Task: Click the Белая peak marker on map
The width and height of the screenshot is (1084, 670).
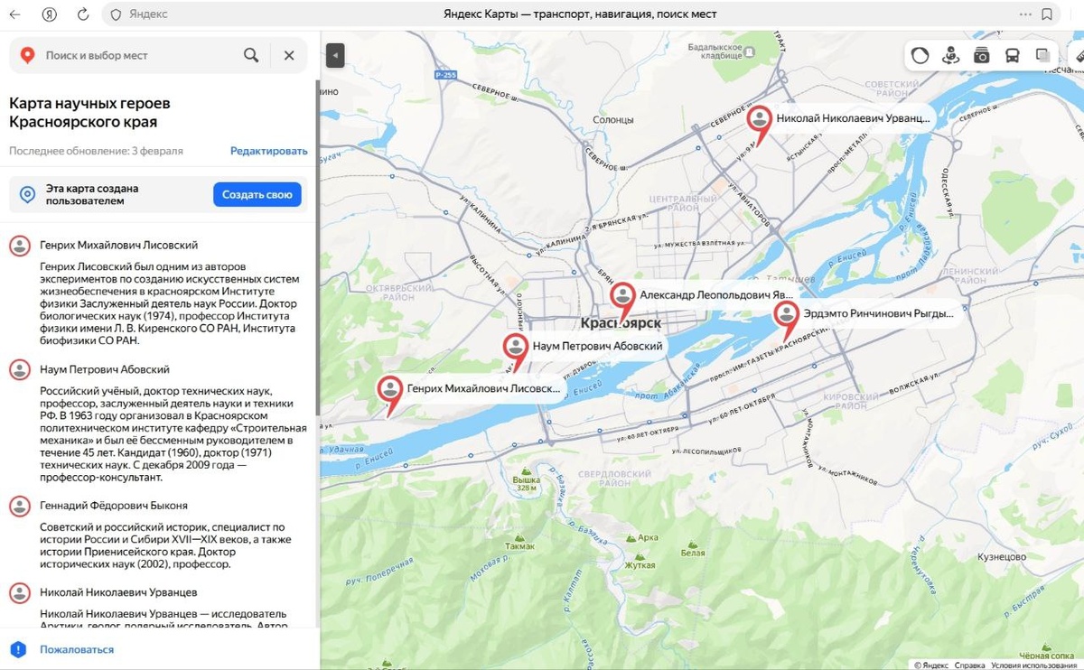Action: (x=693, y=544)
